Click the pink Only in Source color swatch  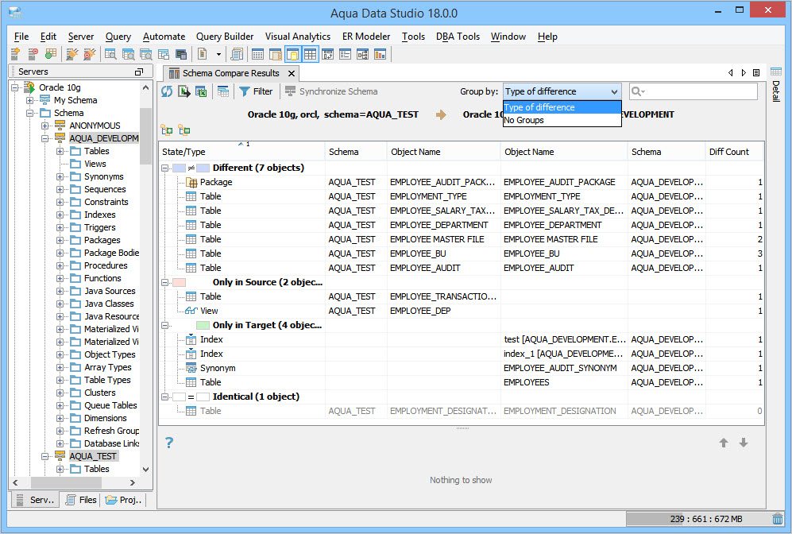[x=180, y=282]
